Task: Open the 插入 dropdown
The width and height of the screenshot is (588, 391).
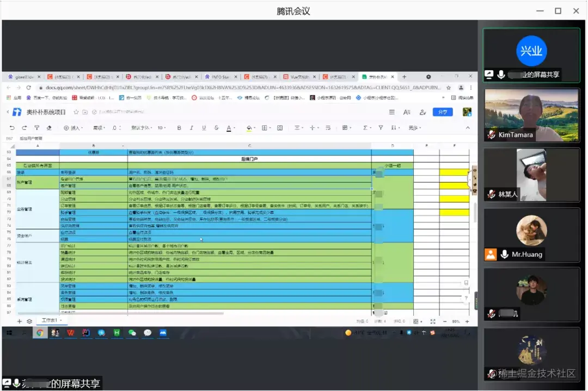Action: [x=73, y=128]
